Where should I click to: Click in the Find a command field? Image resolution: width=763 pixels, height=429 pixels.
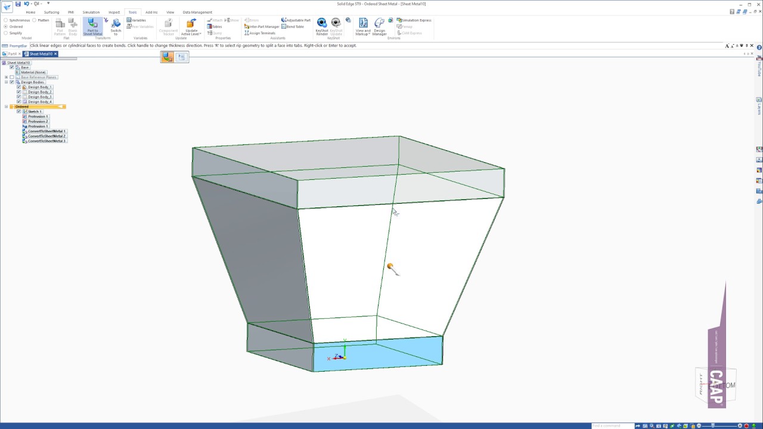612,425
